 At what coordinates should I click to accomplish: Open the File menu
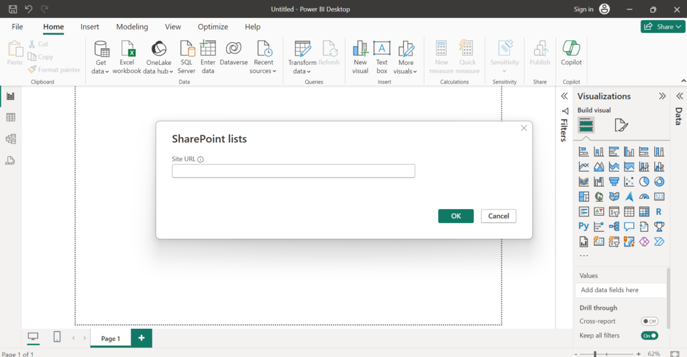(x=17, y=27)
